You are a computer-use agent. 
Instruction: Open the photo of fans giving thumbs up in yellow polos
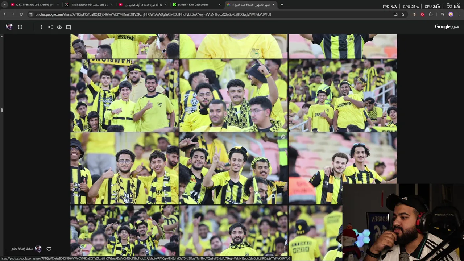coord(124,95)
